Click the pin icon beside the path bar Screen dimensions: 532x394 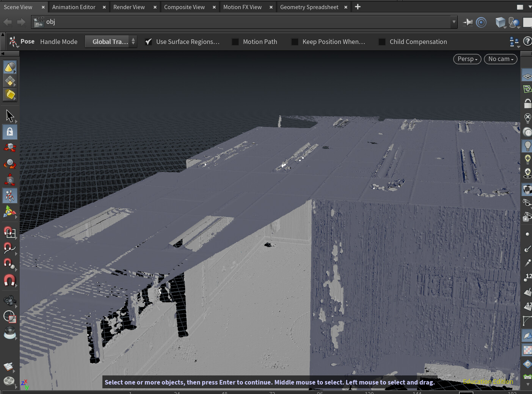(x=468, y=22)
